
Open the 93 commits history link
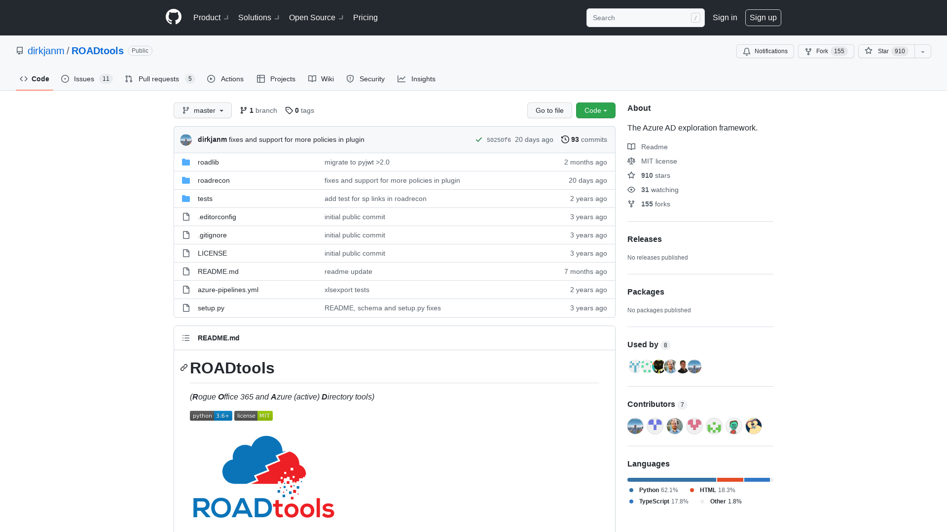(x=584, y=140)
